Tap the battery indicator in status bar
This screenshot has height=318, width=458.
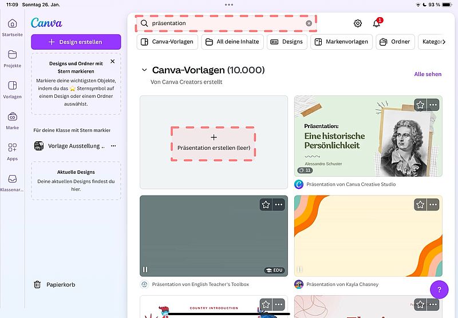point(447,5)
